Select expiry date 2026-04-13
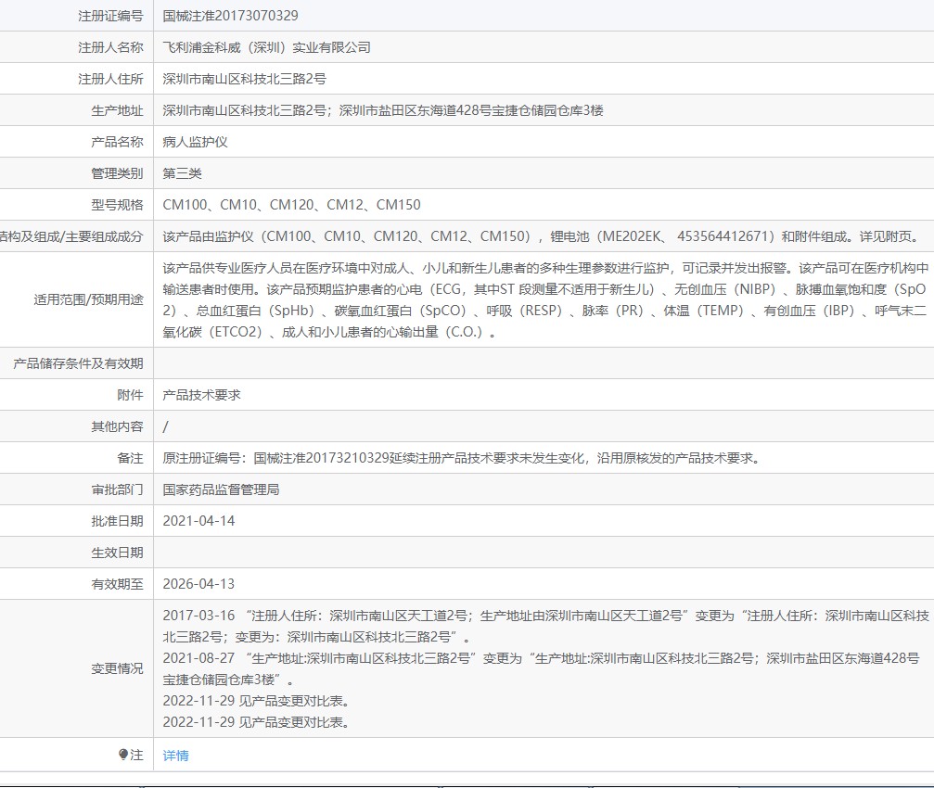This screenshot has width=934, height=788. click(x=199, y=584)
